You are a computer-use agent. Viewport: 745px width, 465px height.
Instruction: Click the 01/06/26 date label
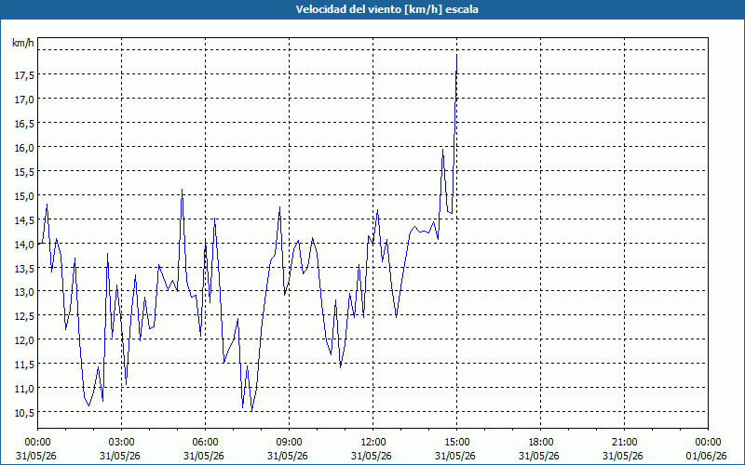pos(707,456)
